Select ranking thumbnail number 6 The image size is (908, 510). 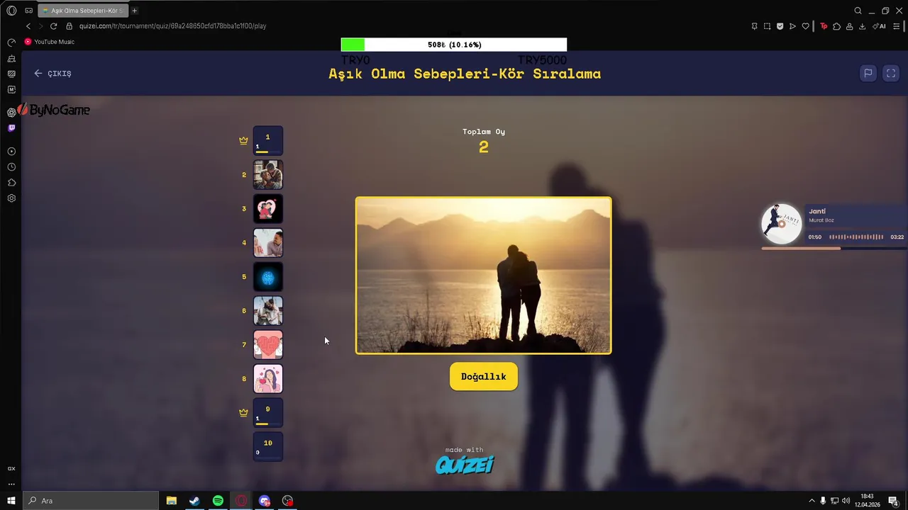coord(268,311)
